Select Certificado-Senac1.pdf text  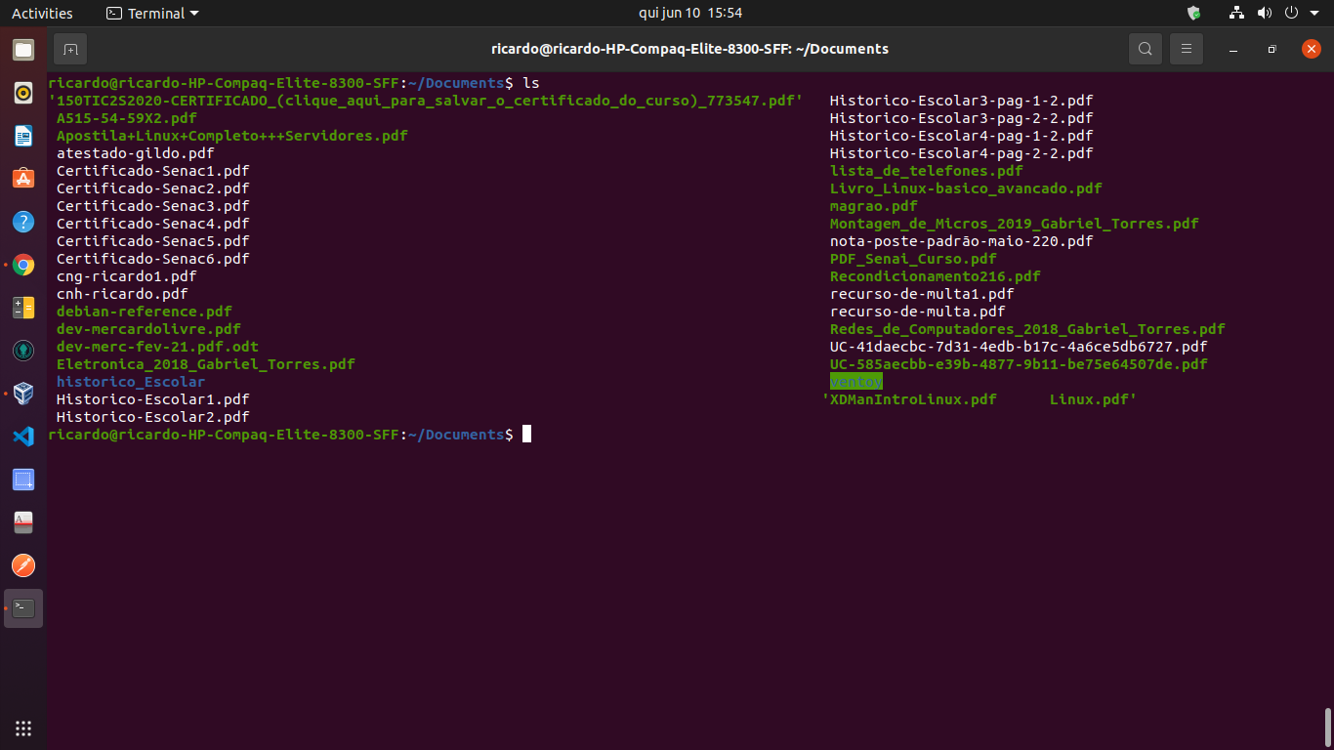click(x=153, y=170)
